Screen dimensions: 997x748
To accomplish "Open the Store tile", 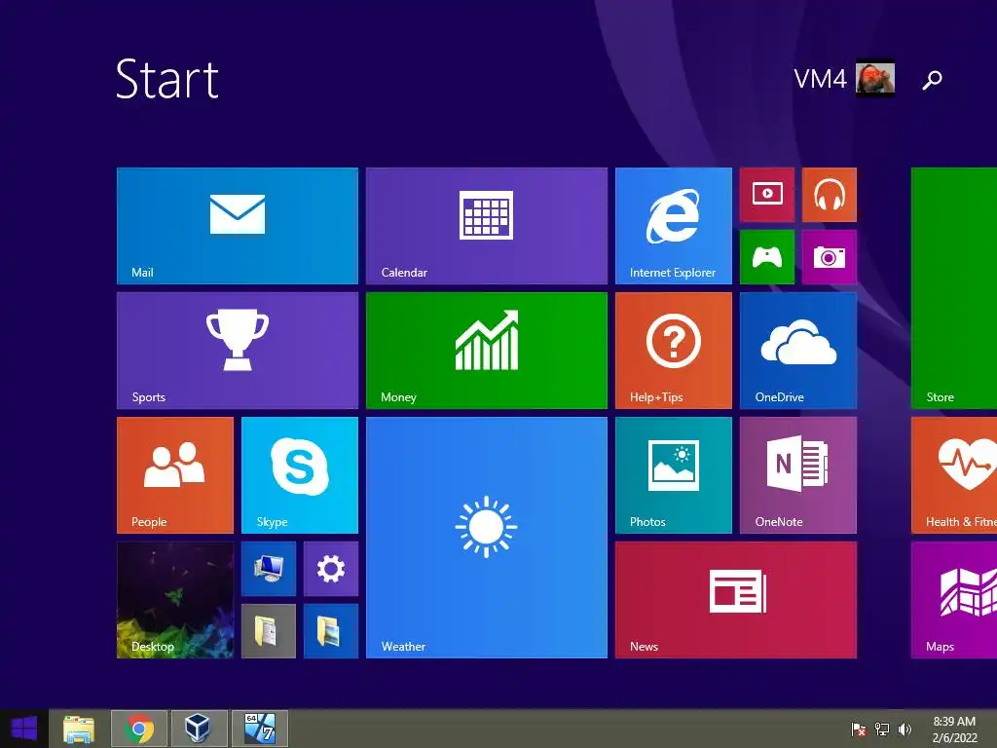I will pyautogui.click(x=954, y=288).
